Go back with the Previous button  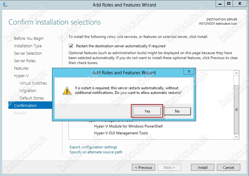click(x=143, y=167)
